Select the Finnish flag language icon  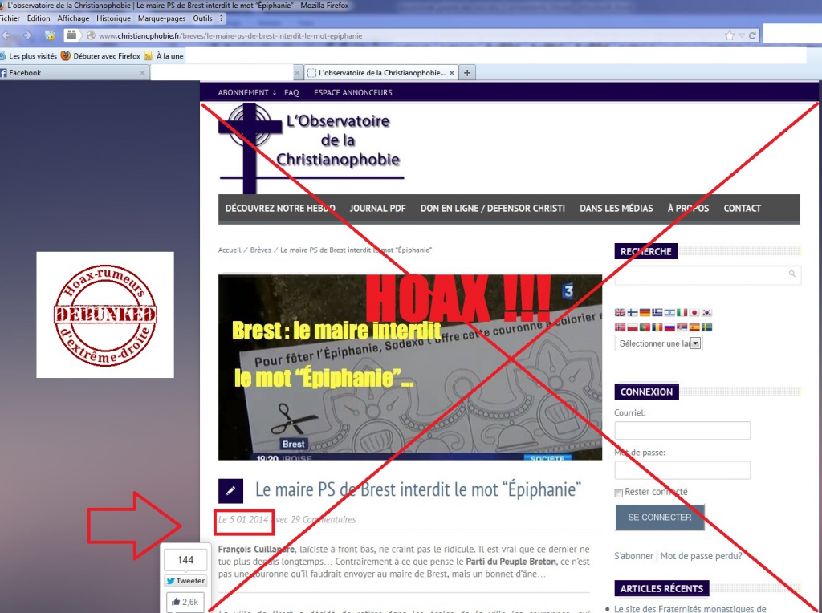(633, 312)
